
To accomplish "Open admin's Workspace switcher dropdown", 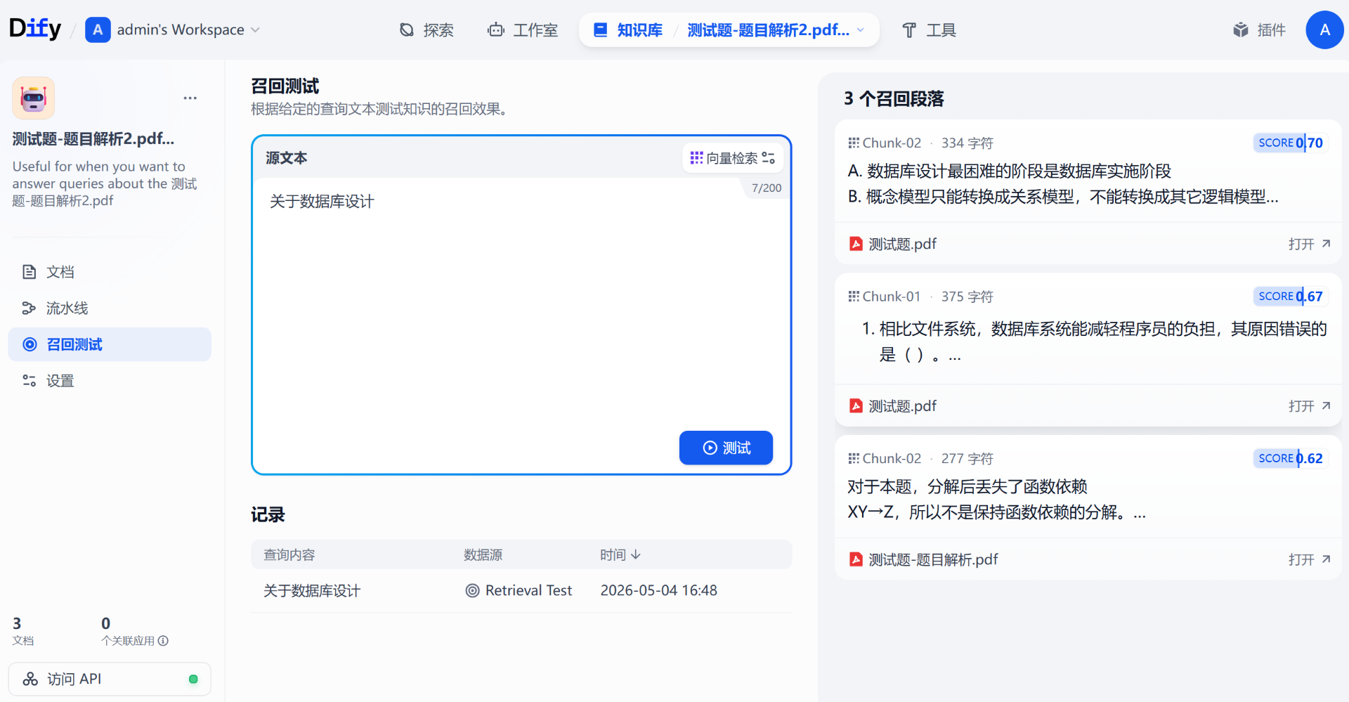I will [173, 30].
